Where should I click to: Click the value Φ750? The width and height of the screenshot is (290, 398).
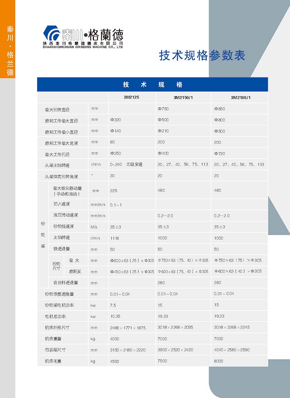click(163, 109)
